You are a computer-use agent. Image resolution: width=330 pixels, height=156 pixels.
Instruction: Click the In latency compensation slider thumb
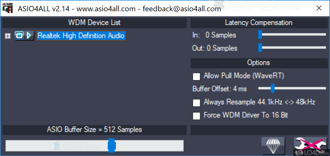[260, 34]
